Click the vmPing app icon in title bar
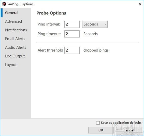This screenshot has width=144, height=136. 4,4
